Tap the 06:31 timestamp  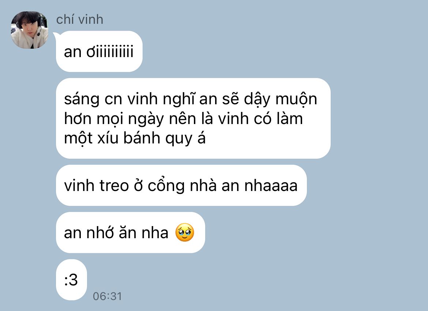pos(107,296)
